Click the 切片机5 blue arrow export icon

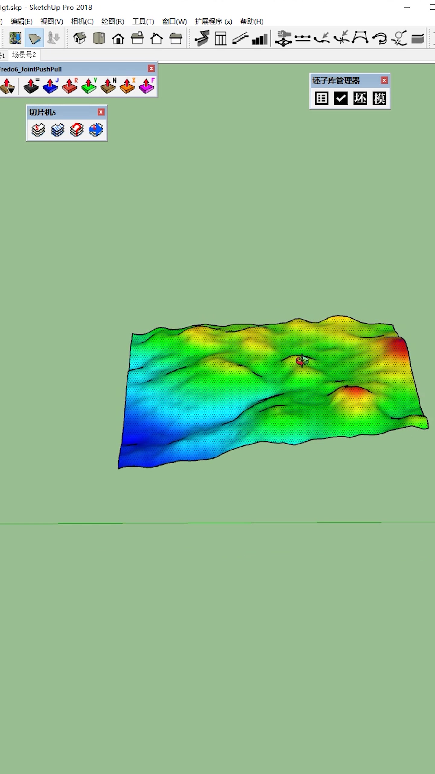tap(96, 130)
